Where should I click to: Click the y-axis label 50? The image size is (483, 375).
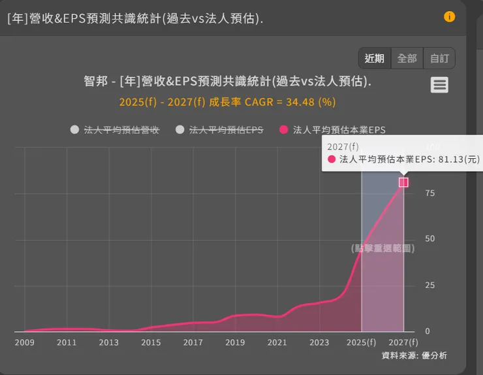click(x=430, y=238)
